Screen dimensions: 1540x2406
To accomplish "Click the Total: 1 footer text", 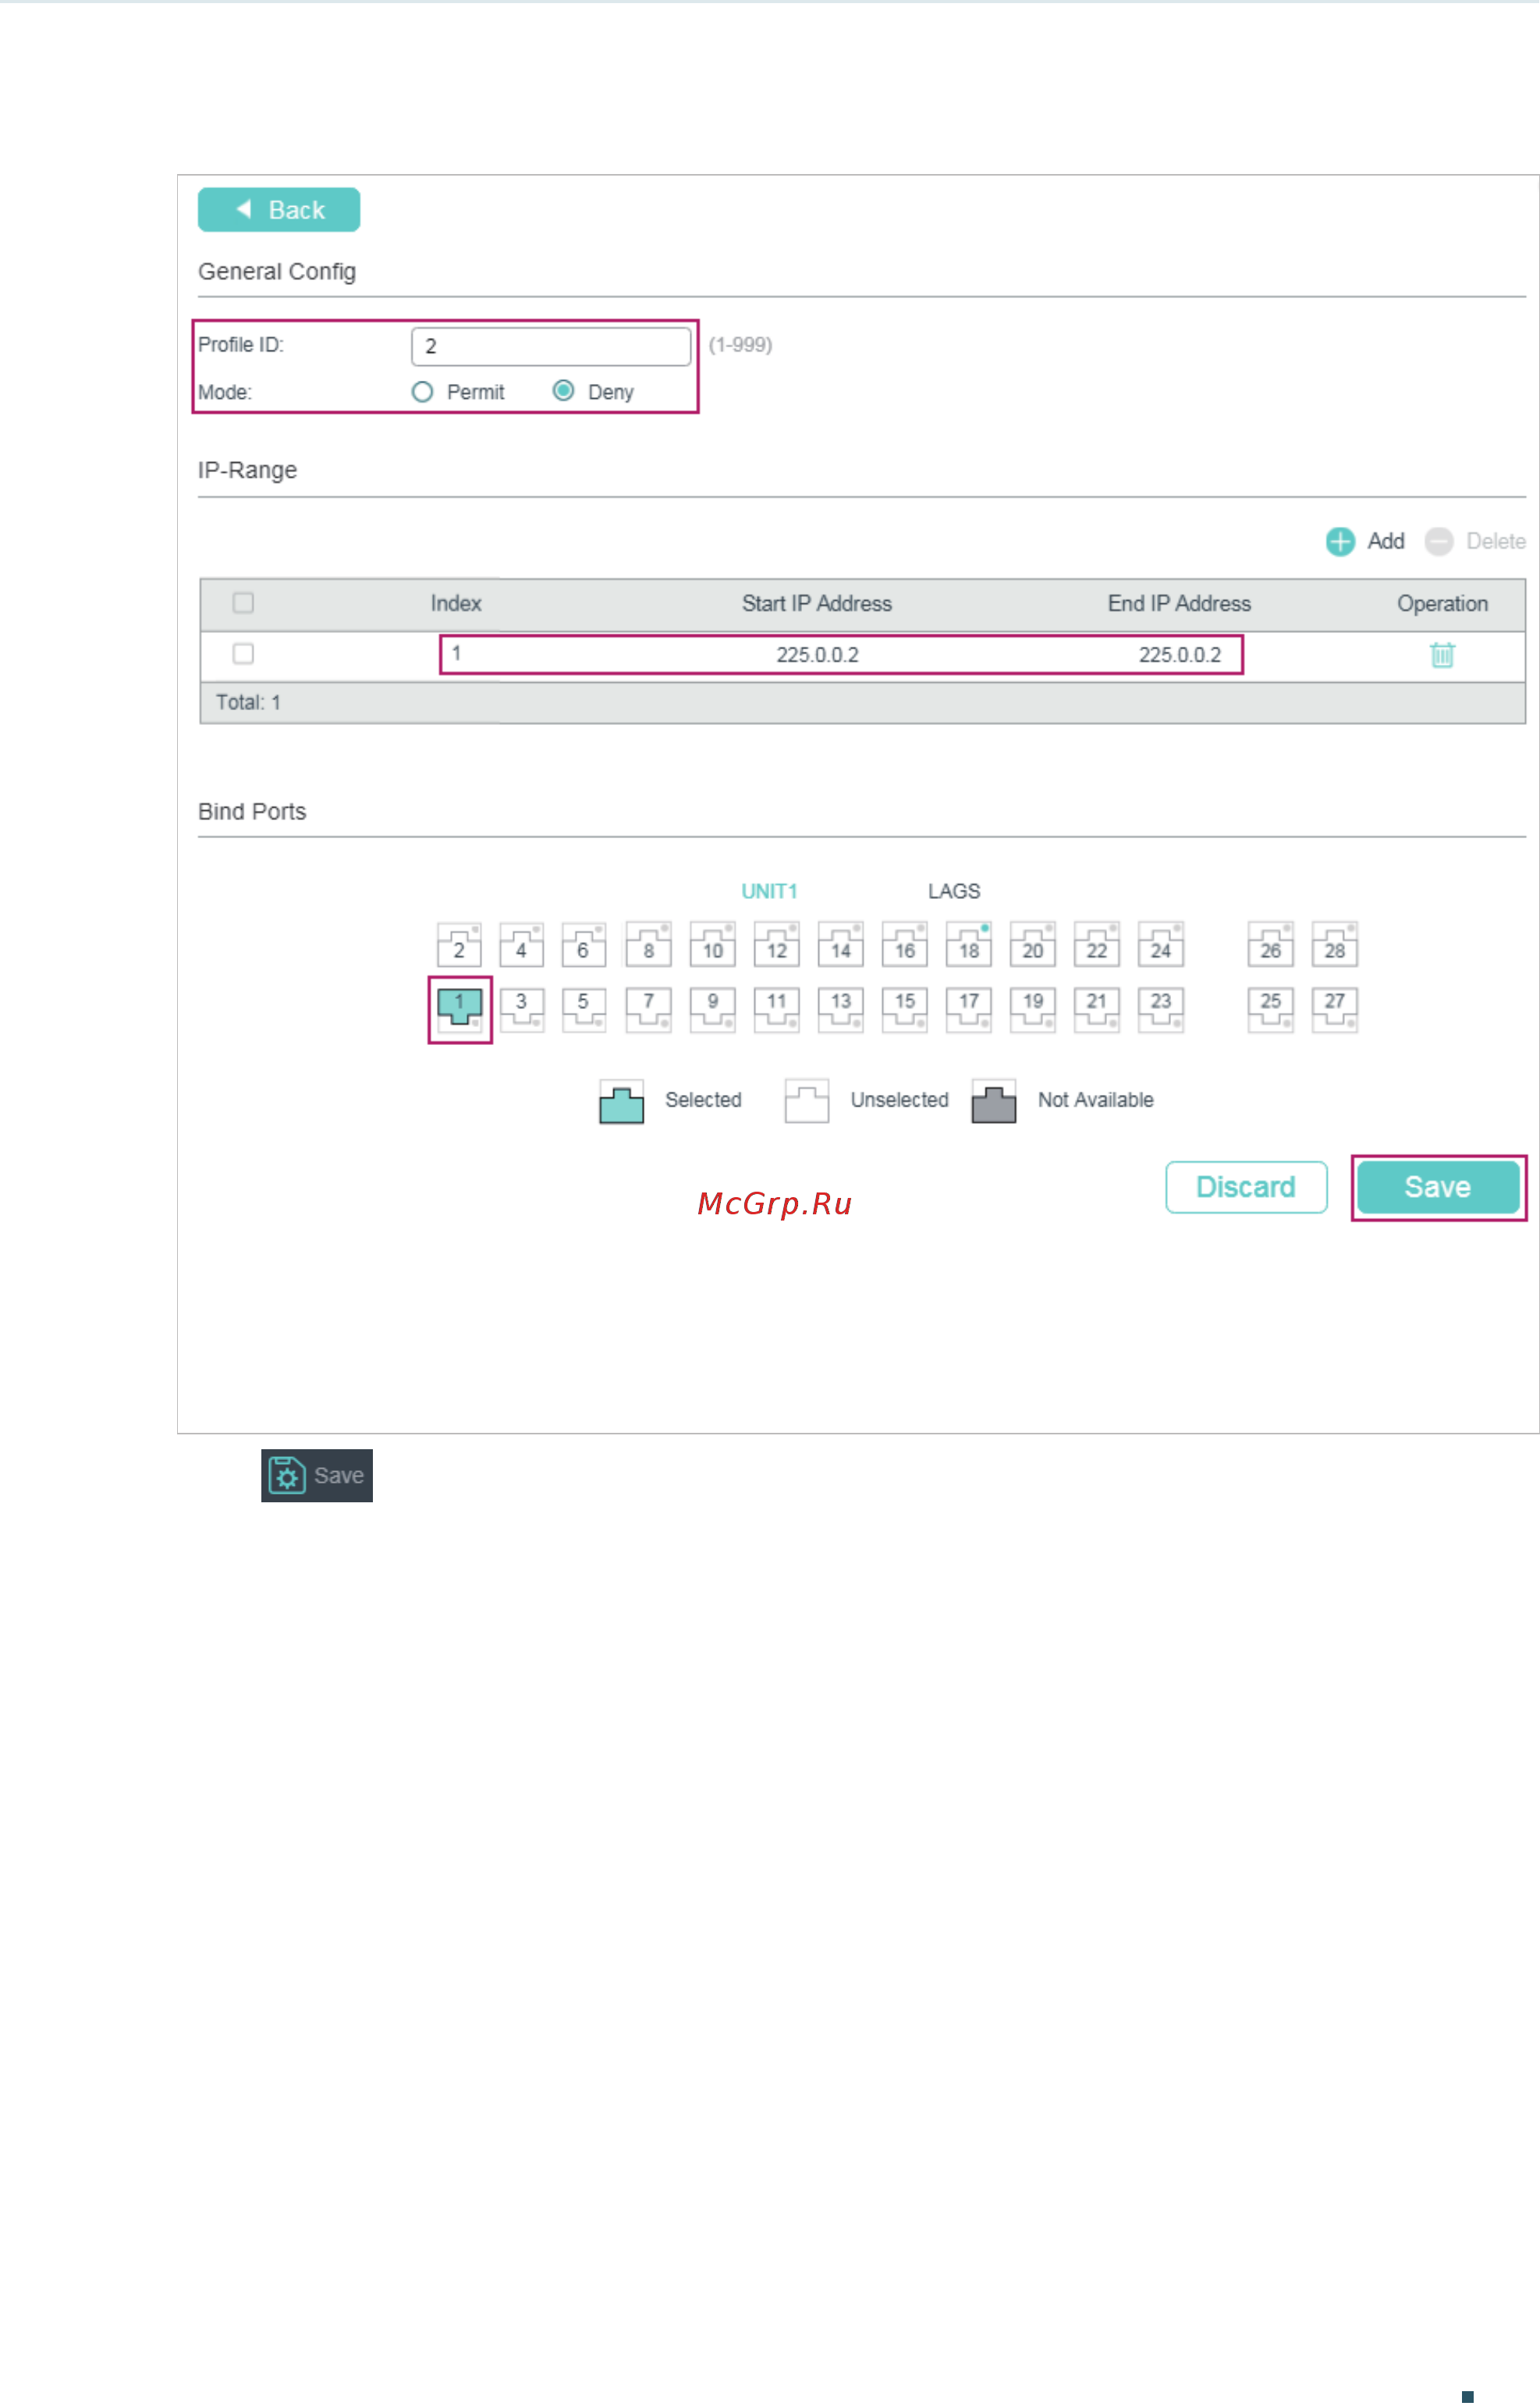I will (248, 703).
